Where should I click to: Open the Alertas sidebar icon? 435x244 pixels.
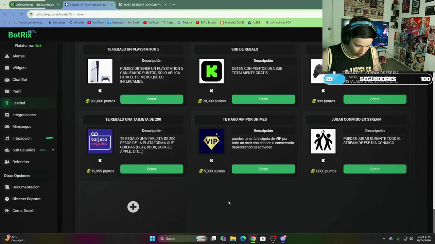click(7, 56)
